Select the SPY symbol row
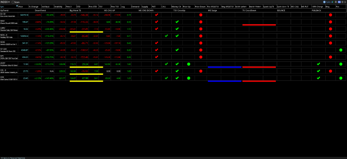This screenshot has width=347, height=159. [9, 57]
